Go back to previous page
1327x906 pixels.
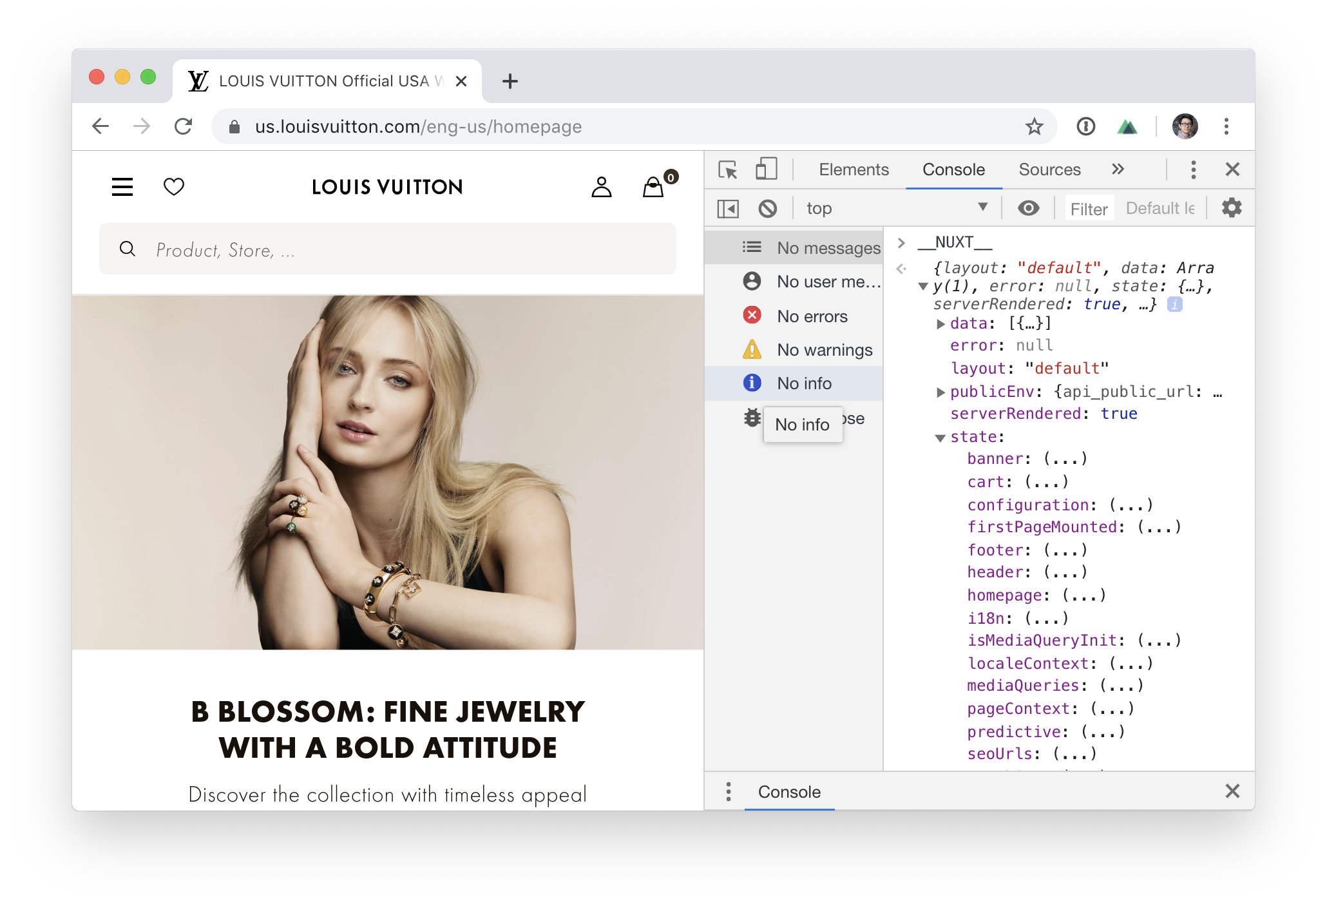click(100, 126)
